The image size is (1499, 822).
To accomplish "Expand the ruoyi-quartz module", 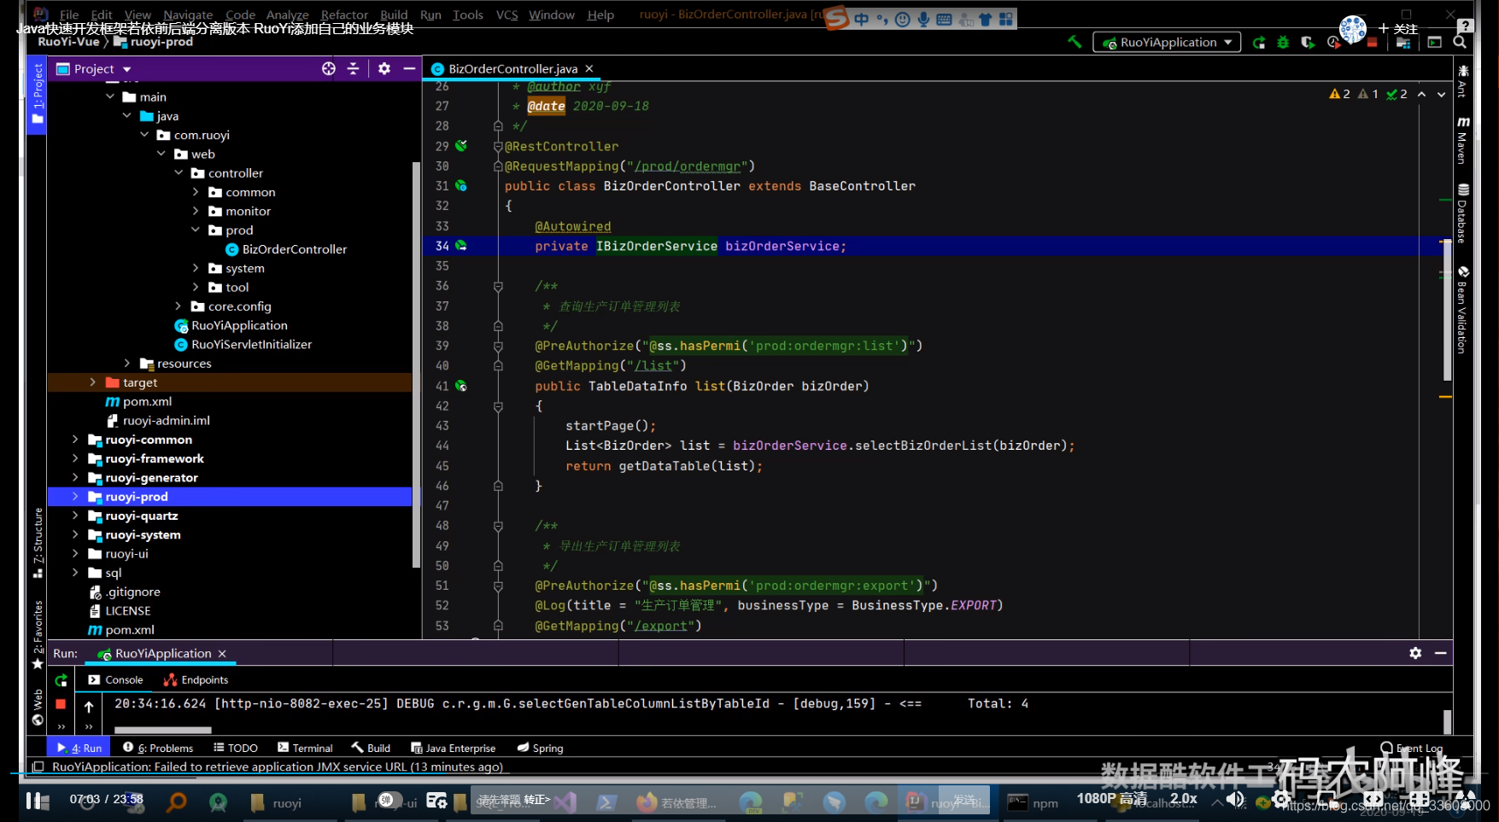I will [x=75, y=516].
